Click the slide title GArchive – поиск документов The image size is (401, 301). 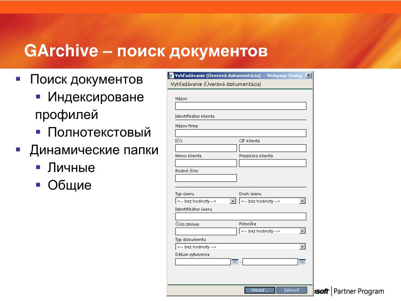[x=146, y=51]
